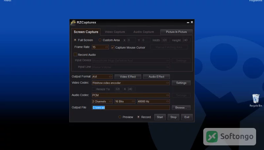Minimize the RZCapturex window
264x150 pixels.
pos(188,22)
